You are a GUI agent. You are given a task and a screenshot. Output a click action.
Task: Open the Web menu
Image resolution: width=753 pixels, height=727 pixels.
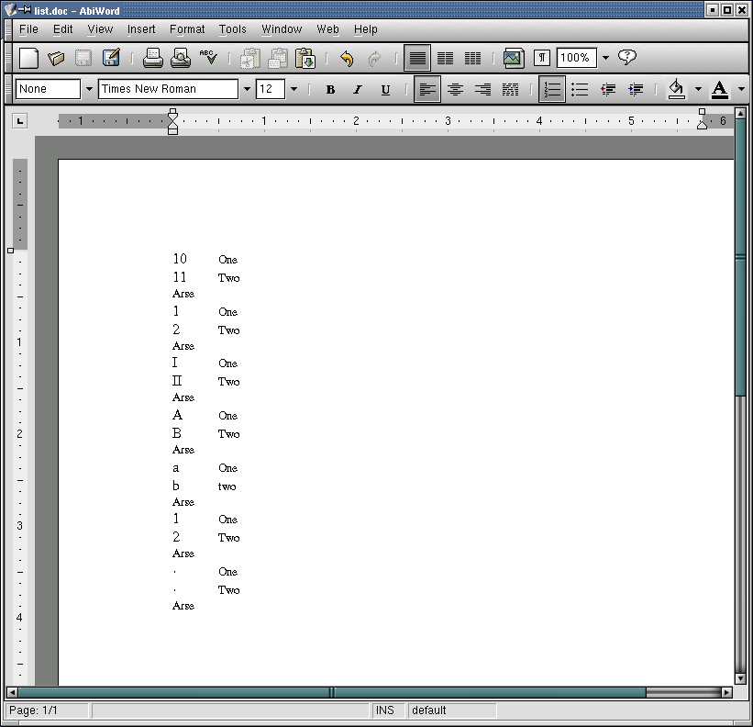pyautogui.click(x=327, y=29)
